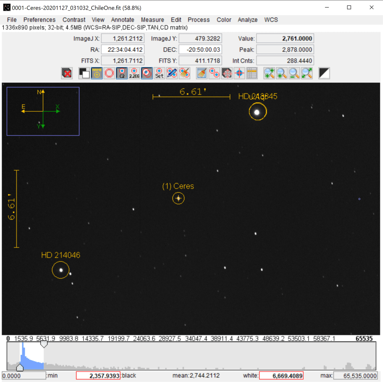Image resolution: width=383 pixels, height=382 pixels.
Task: Click the white-level histogram slider handle
Action: pos(44,344)
